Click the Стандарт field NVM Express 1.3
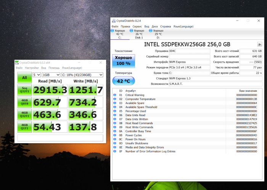The height and width of the screenshot is (190, 267). coord(216,78)
